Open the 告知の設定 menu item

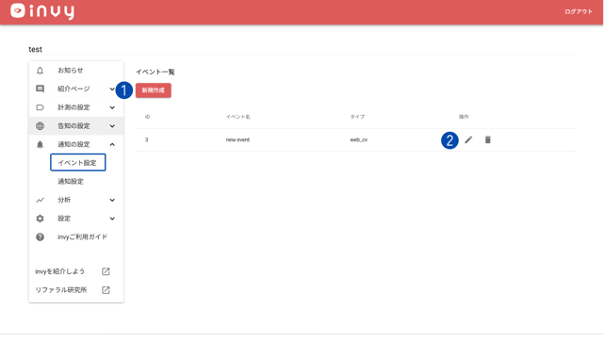pyautogui.click(x=74, y=126)
